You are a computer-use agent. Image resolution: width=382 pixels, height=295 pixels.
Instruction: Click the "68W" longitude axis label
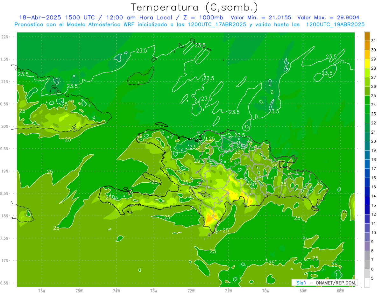tap(340, 291)
